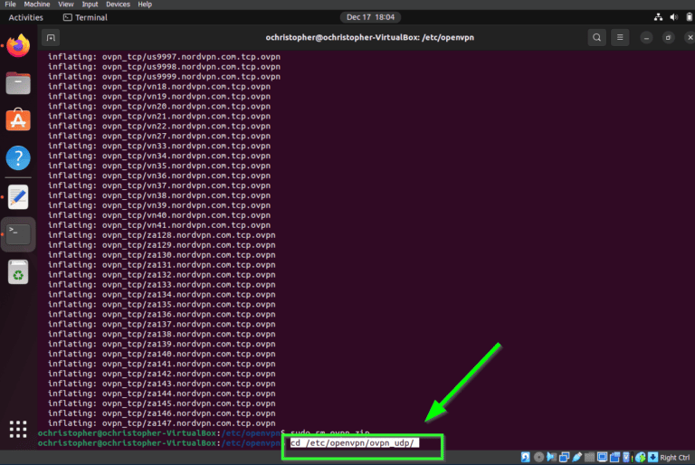Screen dimensions: 695x465
Task: Open the Help icon in dock
Action: coord(18,158)
